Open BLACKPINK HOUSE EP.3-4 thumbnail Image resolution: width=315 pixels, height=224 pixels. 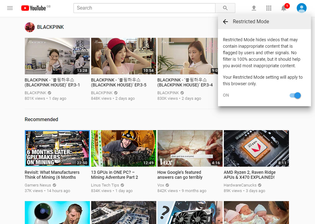[188, 56]
